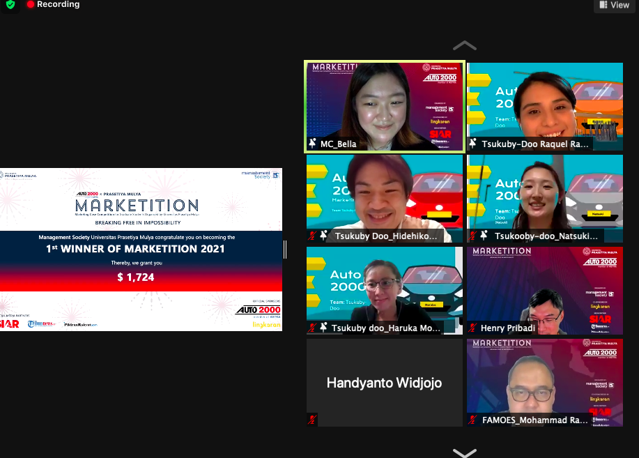
Task: Click the PikiranRakyat logo on shared slide
Action: tap(81, 325)
